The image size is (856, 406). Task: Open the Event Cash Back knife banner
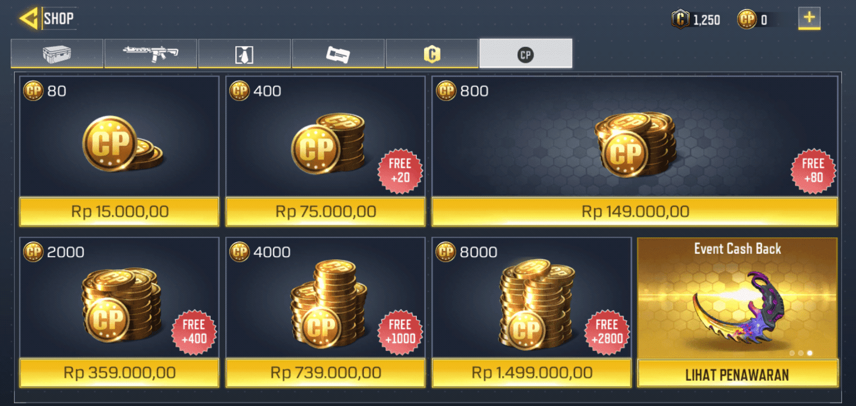tap(737, 298)
